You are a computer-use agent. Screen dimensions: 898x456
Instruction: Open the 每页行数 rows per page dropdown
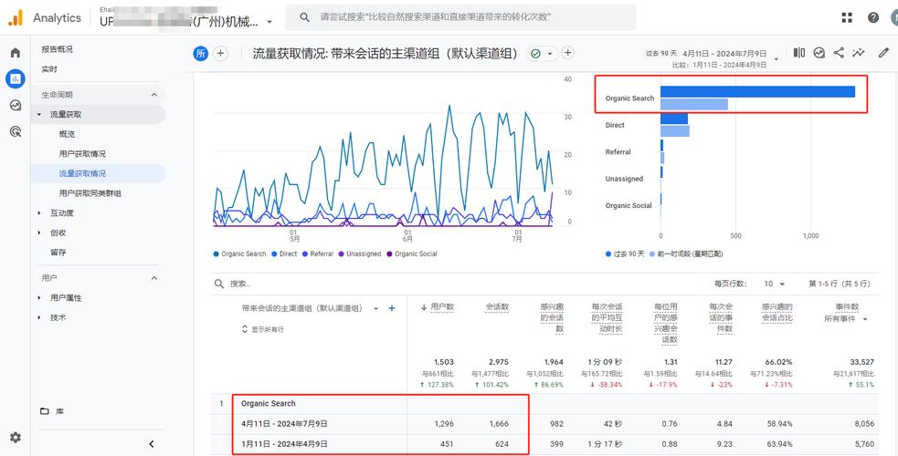click(x=775, y=284)
